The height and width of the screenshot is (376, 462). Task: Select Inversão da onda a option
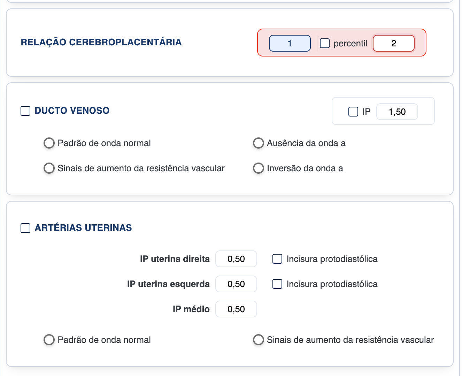tap(258, 168)
